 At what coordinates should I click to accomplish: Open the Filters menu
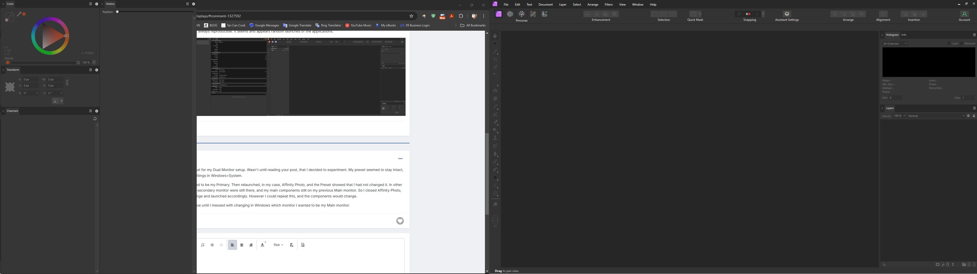click(x=608, y=5)
